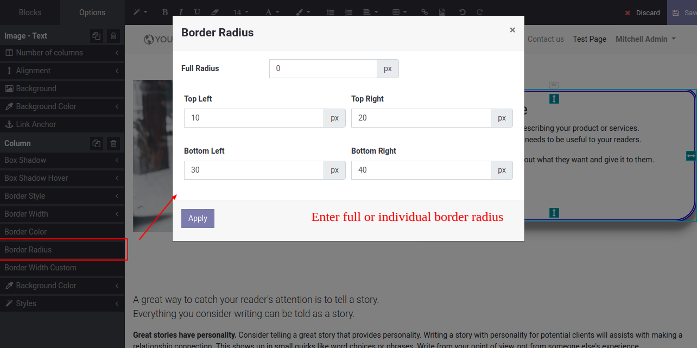Screen dimensions: 697x348
Task: Delete the Column trash icon
Action: point(113,143)
